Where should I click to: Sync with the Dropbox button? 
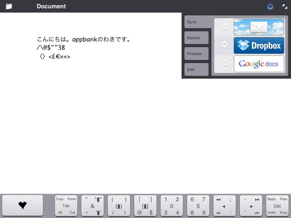[x=259, y=45]
